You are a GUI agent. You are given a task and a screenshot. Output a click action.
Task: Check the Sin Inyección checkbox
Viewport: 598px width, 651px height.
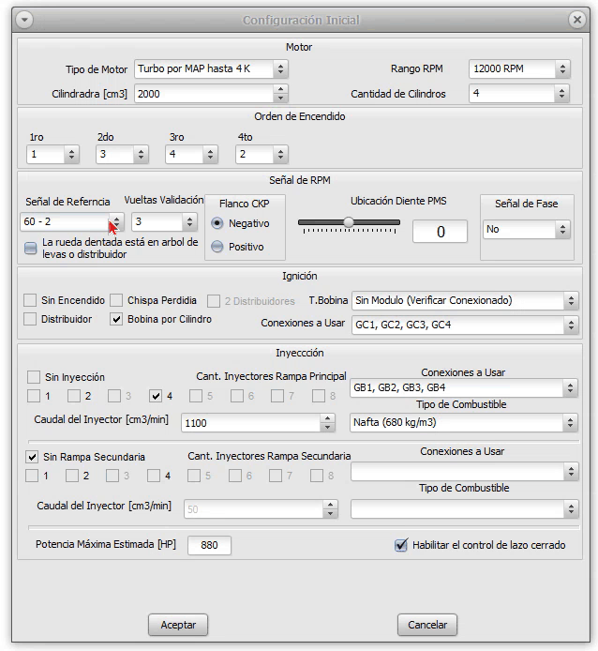[x=33, y=376]
